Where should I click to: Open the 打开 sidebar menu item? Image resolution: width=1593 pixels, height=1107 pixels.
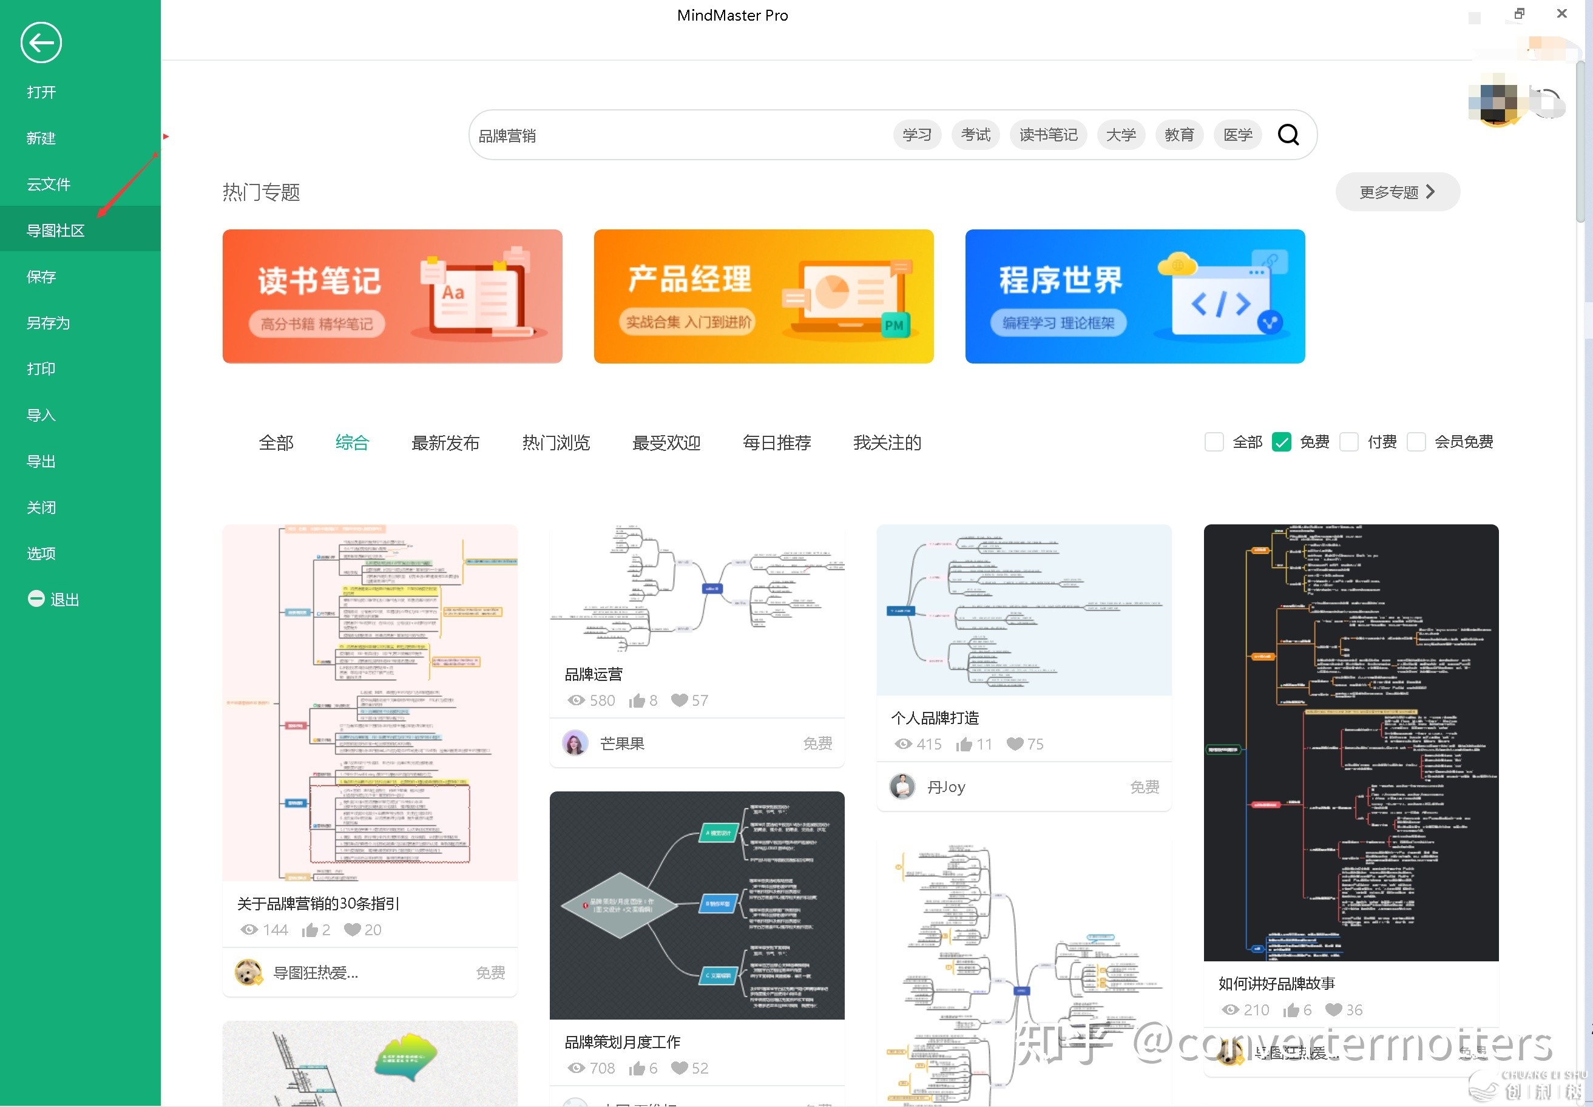click(x=81, y=92)
